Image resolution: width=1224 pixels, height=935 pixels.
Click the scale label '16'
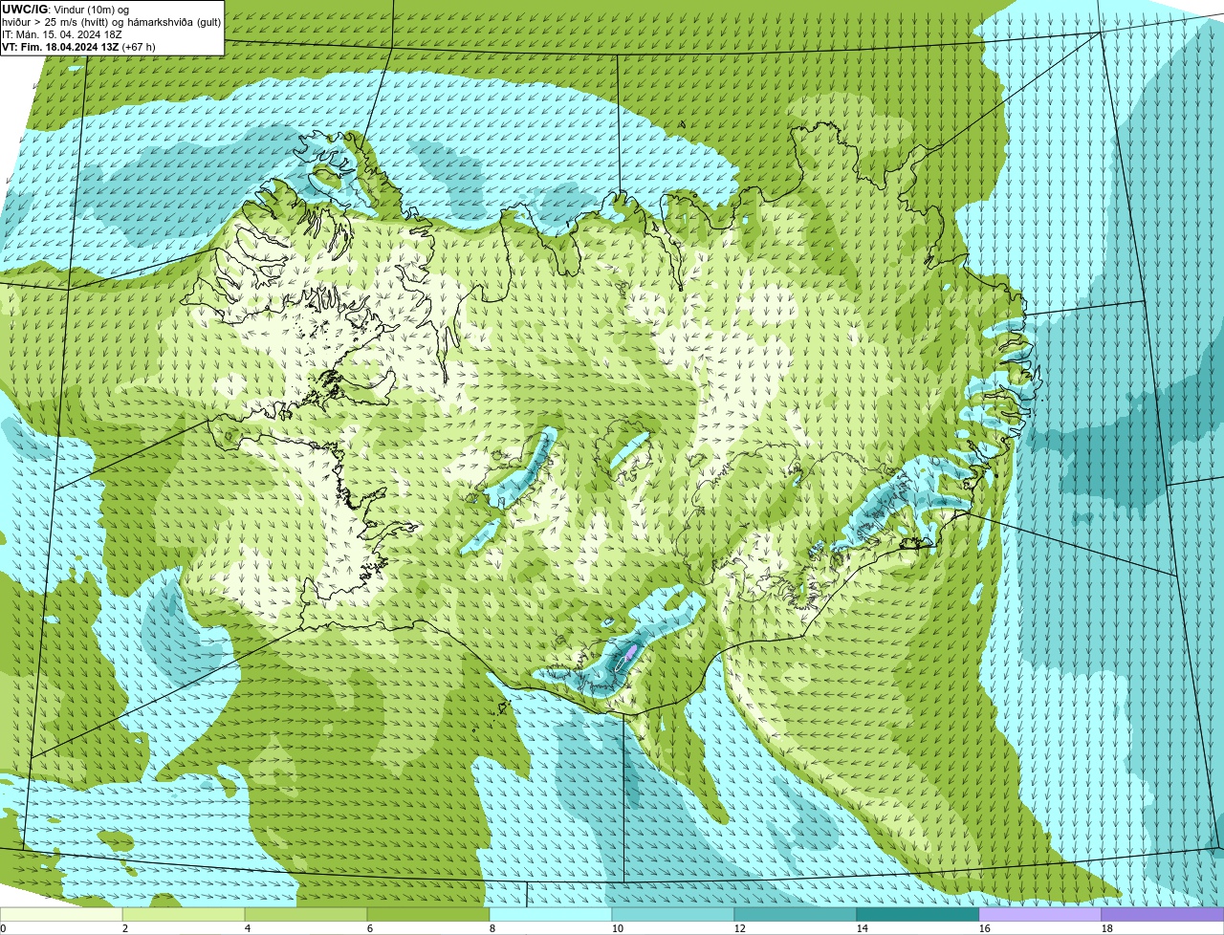pos(985,928)
